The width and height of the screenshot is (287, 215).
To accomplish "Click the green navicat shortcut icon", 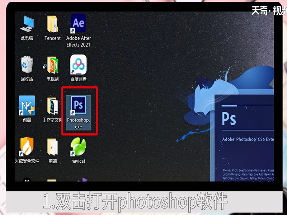I will [78, 147].
